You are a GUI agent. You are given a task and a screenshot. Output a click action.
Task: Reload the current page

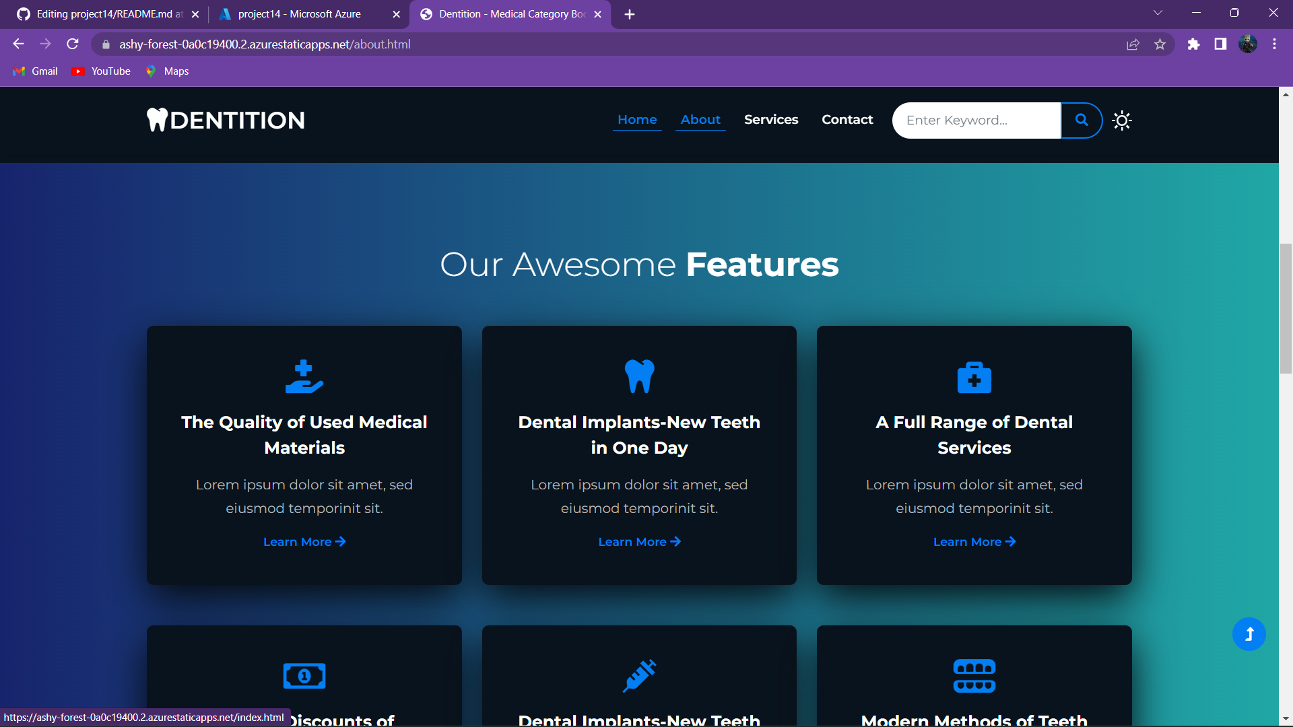72,44
